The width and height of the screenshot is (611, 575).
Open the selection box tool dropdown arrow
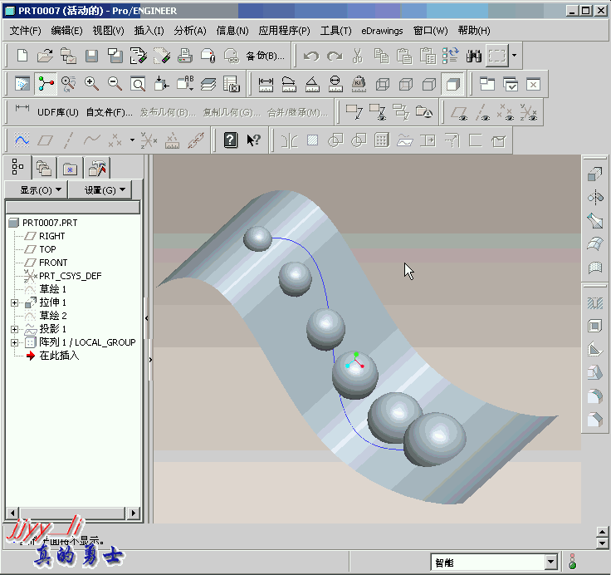click(515, 56)
